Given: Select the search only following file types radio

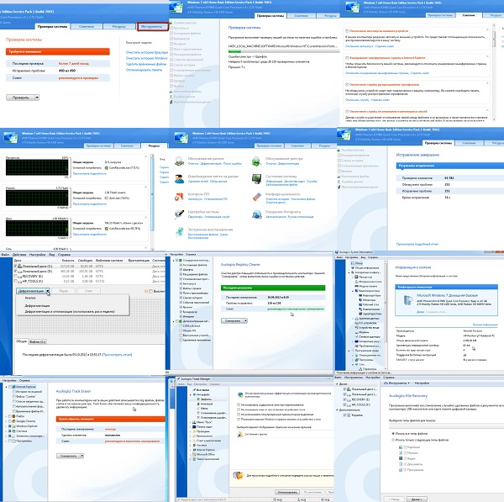Looking at the screenshot, I should tap(393, 440).
